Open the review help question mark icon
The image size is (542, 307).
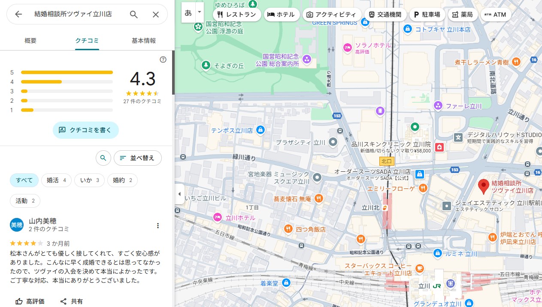click(x=163, y=60)
